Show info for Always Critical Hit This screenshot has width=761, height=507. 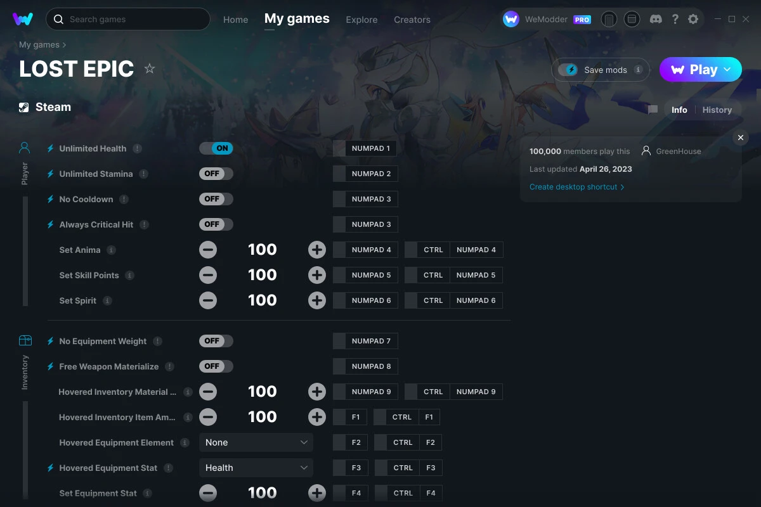pos(144,224)
